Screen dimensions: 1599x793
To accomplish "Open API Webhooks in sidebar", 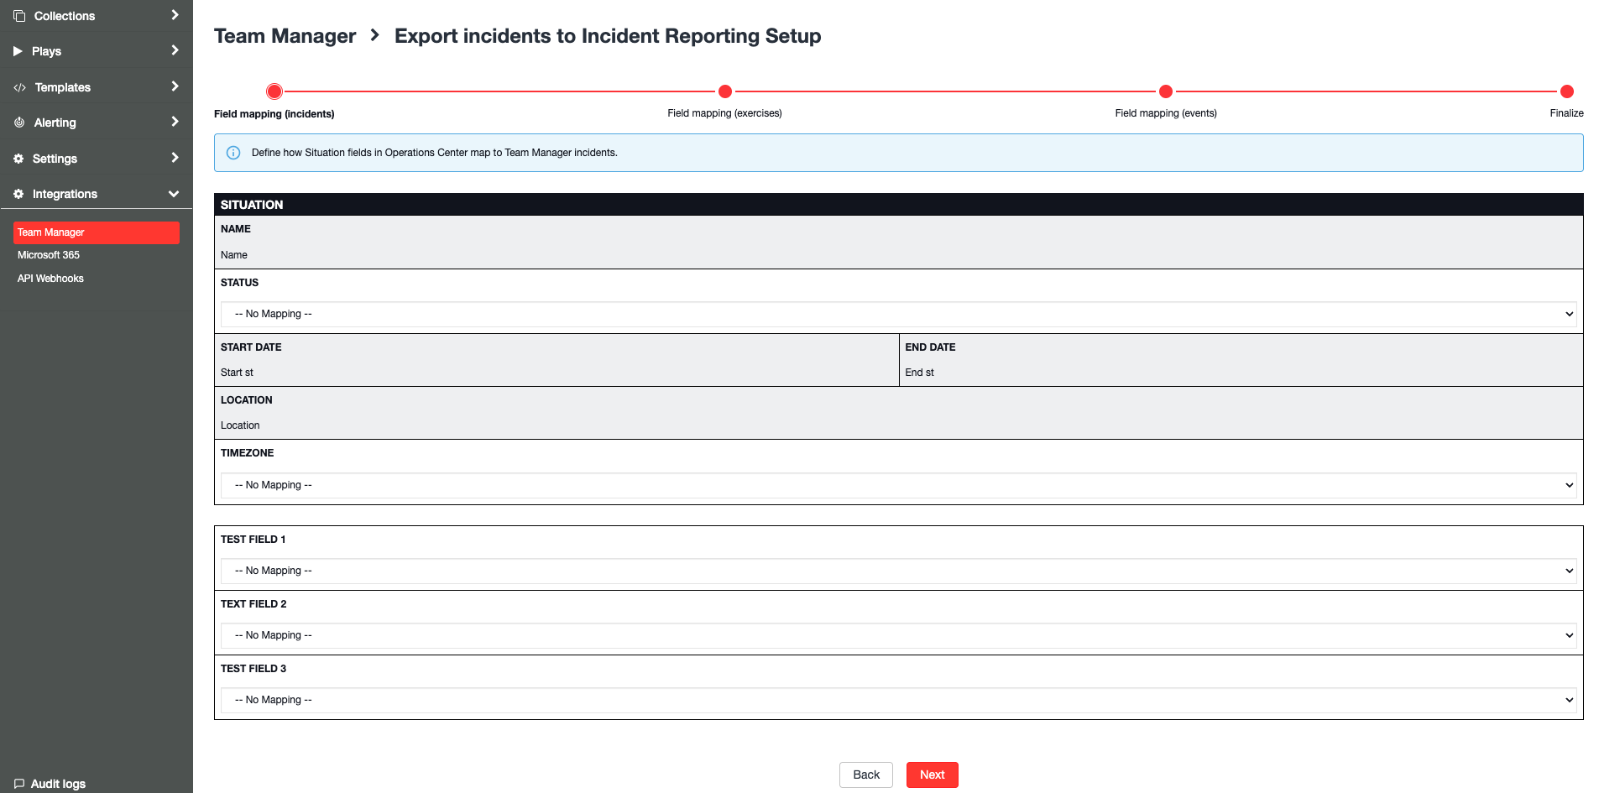I will click(x=50, y=279).
